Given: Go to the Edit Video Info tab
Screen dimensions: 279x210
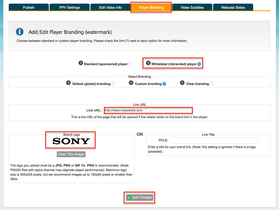Looking at the screenshot, I should click(110, 8).
